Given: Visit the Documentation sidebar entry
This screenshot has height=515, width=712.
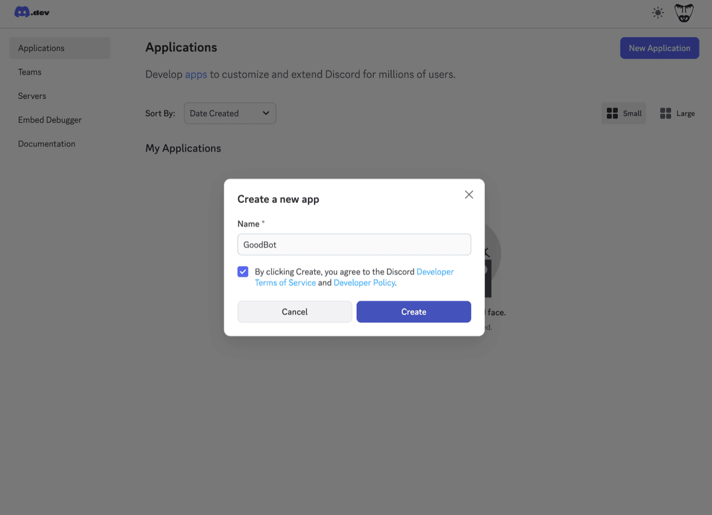Looking at the screenshot, I should click(47, 144).
